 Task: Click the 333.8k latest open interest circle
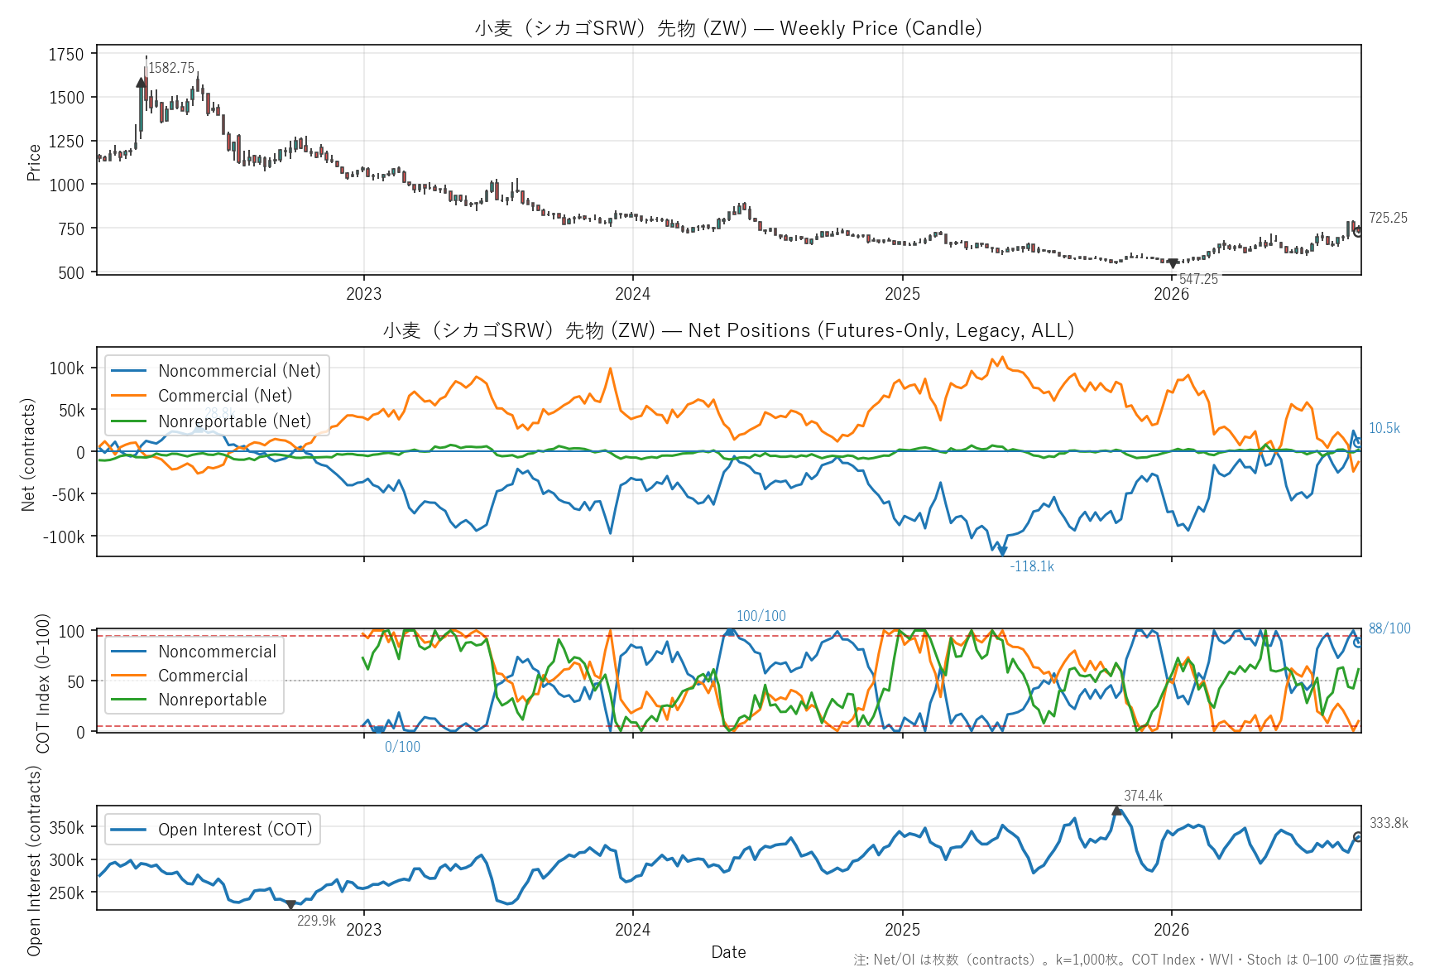(x=1358, y=837)
